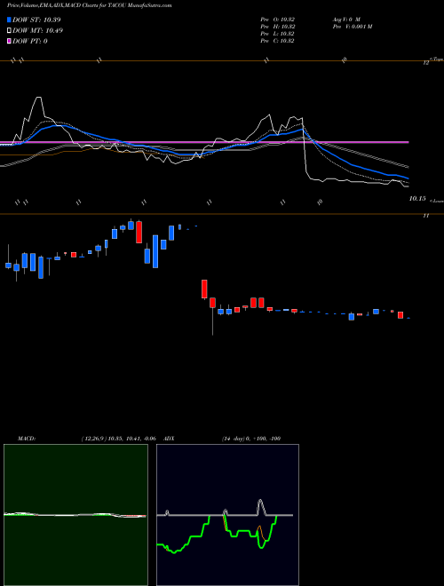Image resolution: width=444 pixels, height=586 pixels.
Task: Click the 'Pre C: 10.32' value
Action: 277,41
